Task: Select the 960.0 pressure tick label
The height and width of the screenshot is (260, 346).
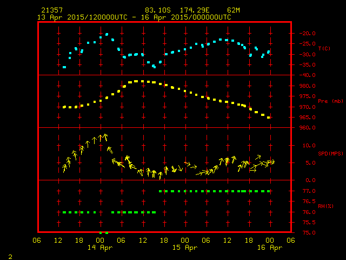Action: (x=309, y=128)
